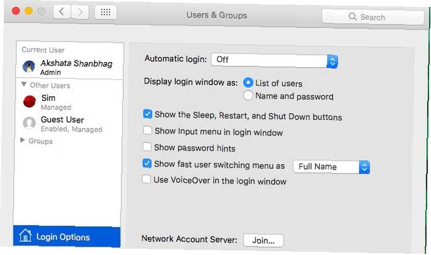Disable Show fast user switching menu
431x255 pixels.
pyautogui.click(x=147, y=163)
